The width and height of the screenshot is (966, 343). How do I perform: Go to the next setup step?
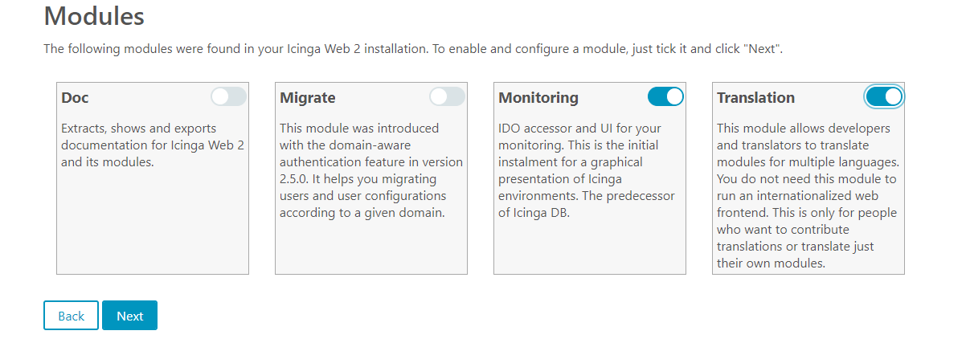(x=129, y=316)
